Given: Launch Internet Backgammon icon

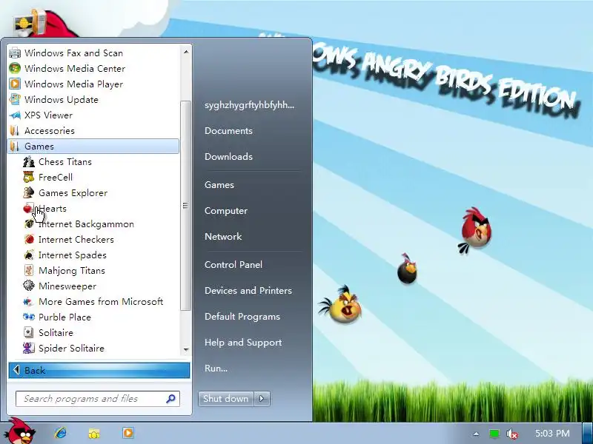Looking at the screenshot, I should [x=29, y=223].
